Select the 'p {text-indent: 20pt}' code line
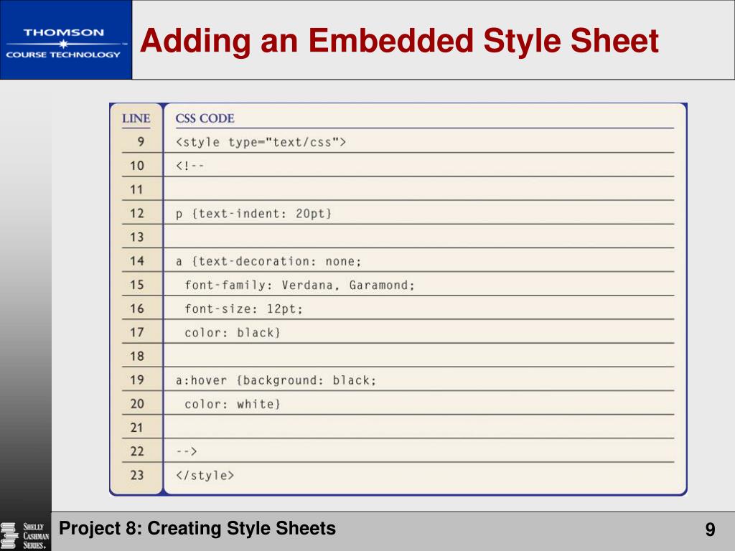This screenshot has height=551, width=735. [254, 214]
